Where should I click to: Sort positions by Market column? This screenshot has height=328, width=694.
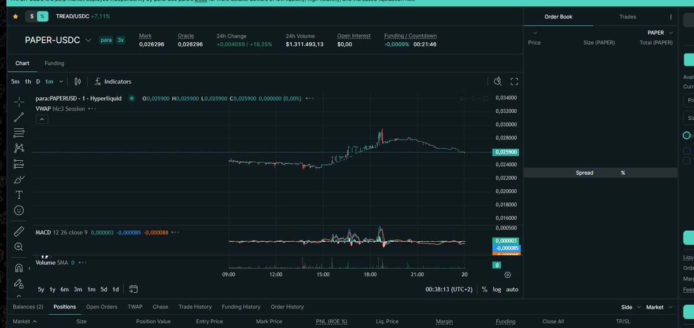25,322
